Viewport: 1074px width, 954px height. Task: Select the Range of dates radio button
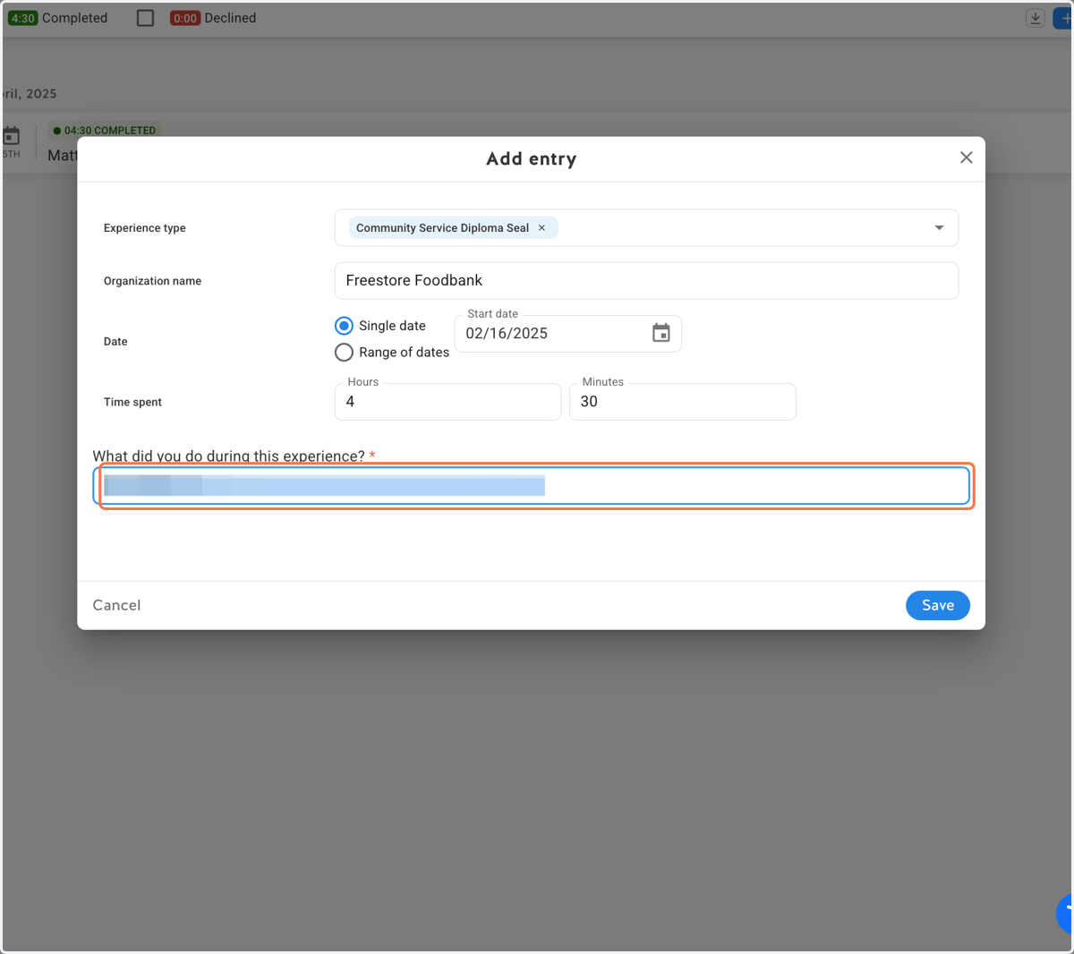344,353
